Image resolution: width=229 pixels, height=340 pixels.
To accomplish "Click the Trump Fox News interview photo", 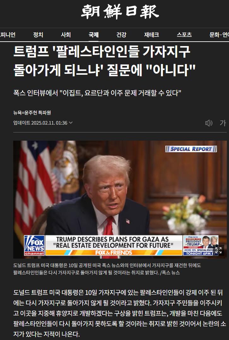I will 120,199.
